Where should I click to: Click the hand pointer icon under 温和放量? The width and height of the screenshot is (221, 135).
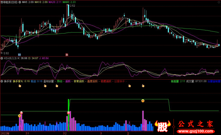[44, 86]
